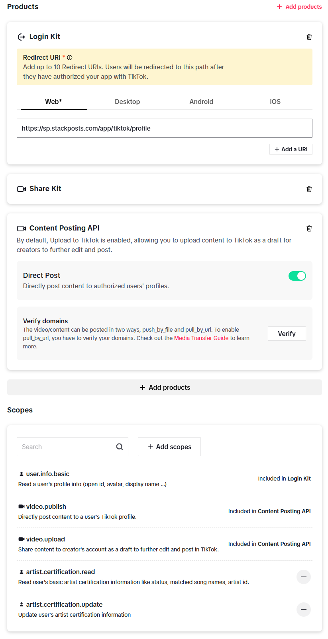328x639 pixels.
Task: Click Verify button for domains
Action: coord(287,334)
